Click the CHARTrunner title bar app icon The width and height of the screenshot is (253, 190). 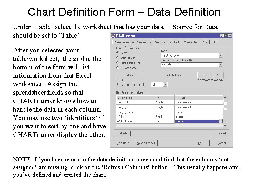pos(113,36)
